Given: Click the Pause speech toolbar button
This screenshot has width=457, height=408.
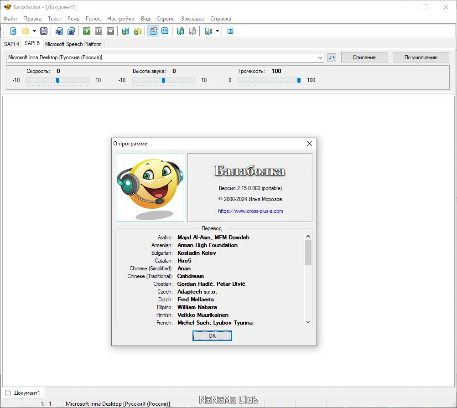Looking at the screenshot, I should (x=99, y=31).
